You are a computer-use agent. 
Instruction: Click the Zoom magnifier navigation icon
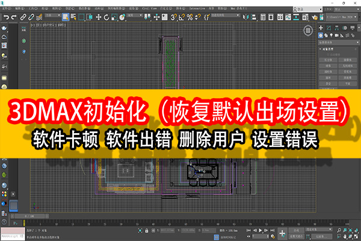339,230
